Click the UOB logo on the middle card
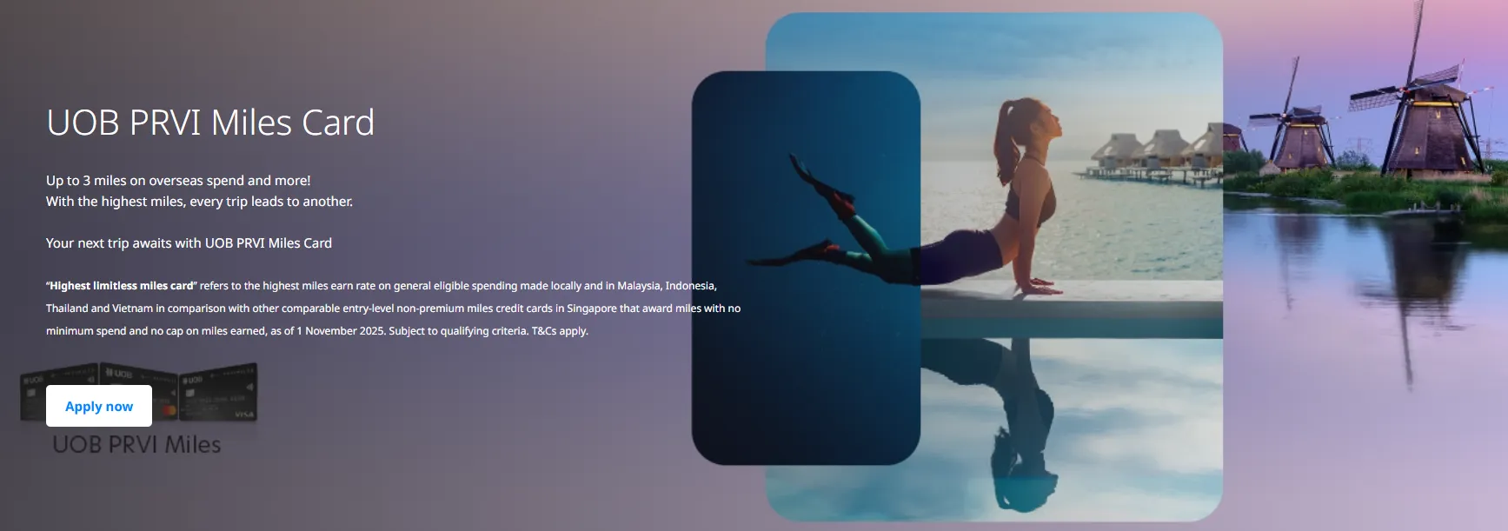This screenshot has height=531, width=1508. 119,373
